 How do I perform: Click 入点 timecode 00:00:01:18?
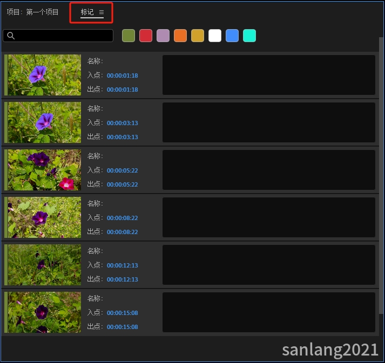[122, 76]
